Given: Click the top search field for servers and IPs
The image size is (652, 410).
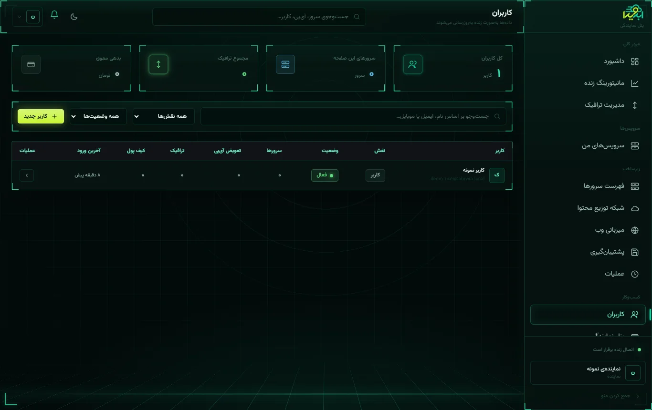Looking at the screenshot, I should pyautogui.click(x=259, y=17).
